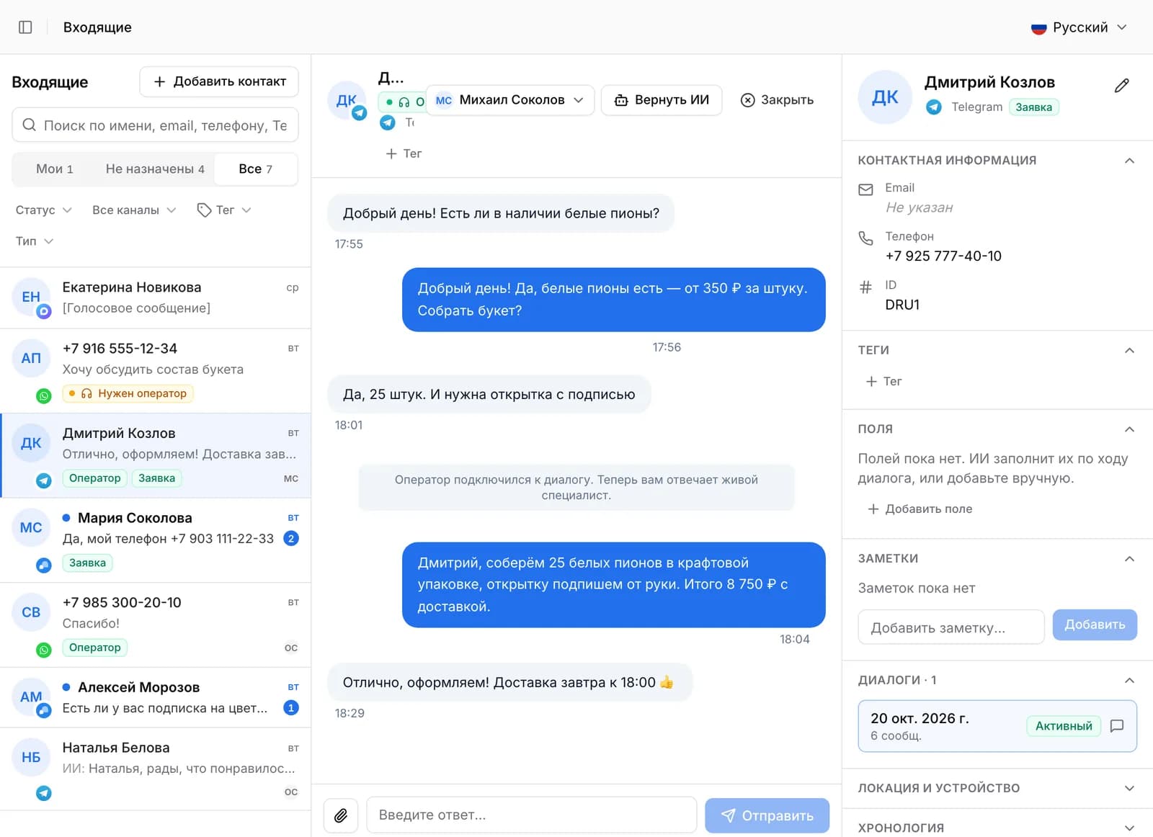Focus the Введите ответ message field
Screen dimensions: 1153x837
[x=531, y=815]
